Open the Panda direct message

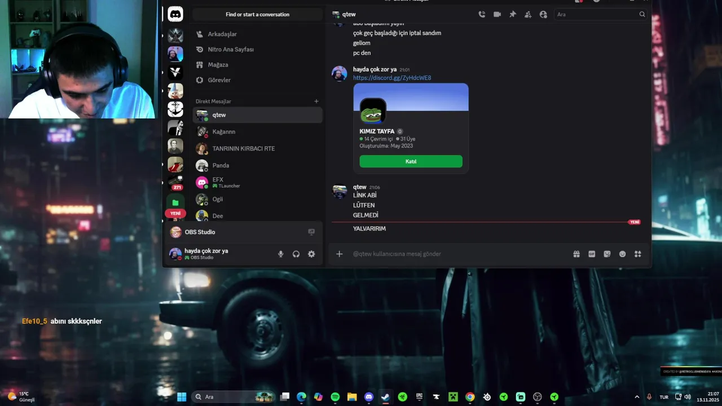pyautogui.click(x=258, y=166)
